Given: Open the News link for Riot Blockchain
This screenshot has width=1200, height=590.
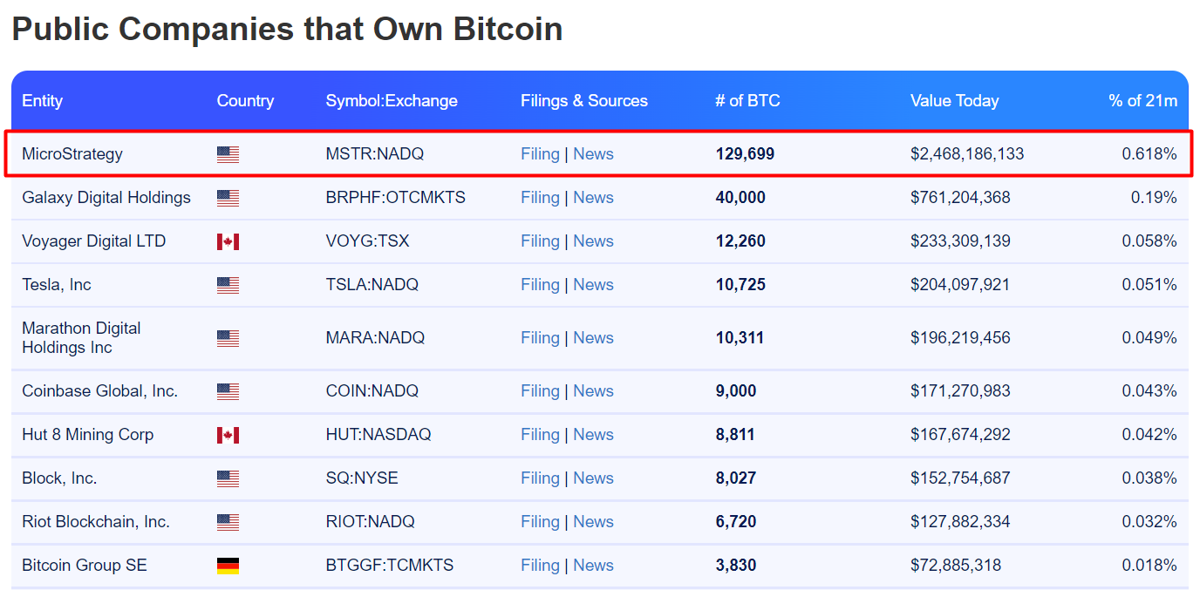Looking at the screenshot, I should tap(593, 522).
